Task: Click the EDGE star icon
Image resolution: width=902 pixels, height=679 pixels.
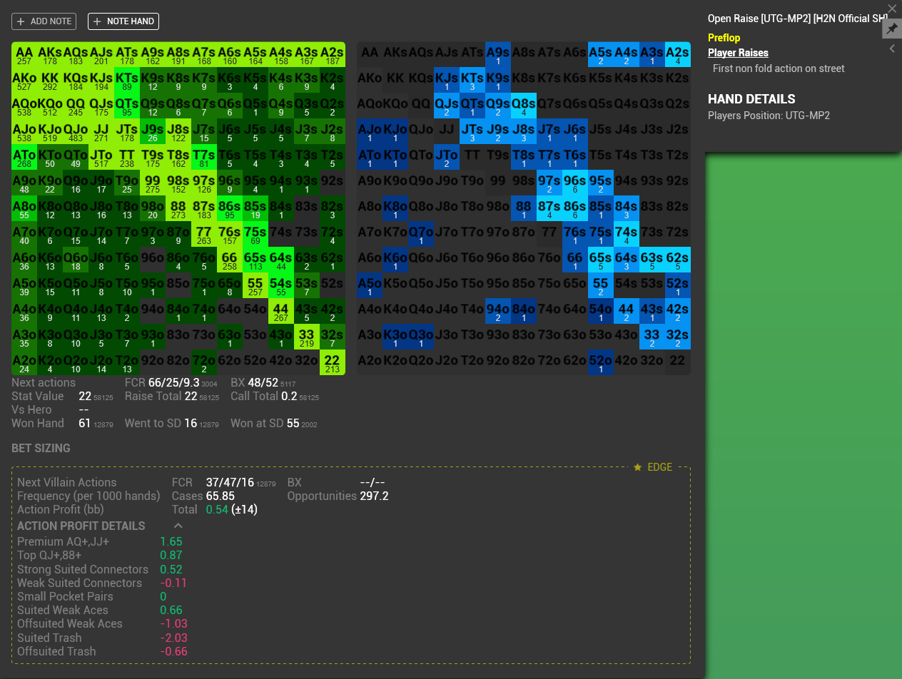Action: [638, 467]
